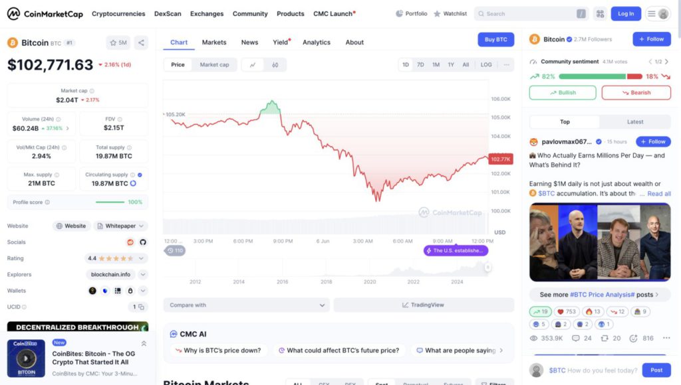
Task: Select the 7D time range
Action: click(x=420, y=65)
